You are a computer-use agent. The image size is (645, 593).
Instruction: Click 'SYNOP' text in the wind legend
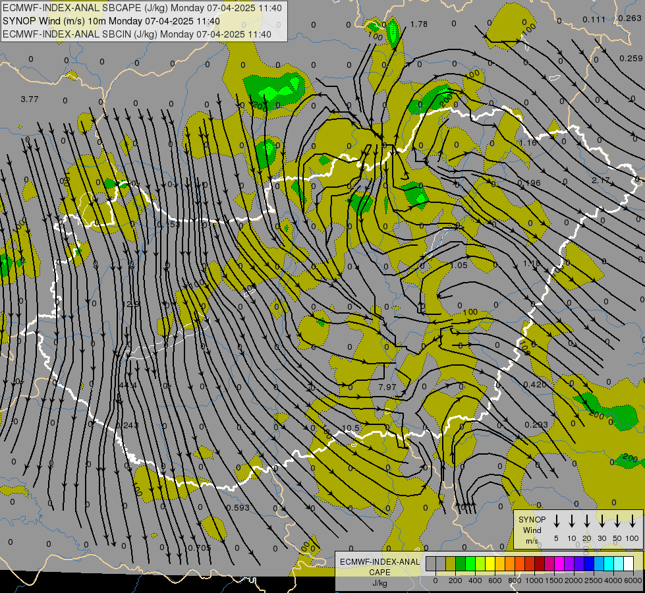point(532,519)
